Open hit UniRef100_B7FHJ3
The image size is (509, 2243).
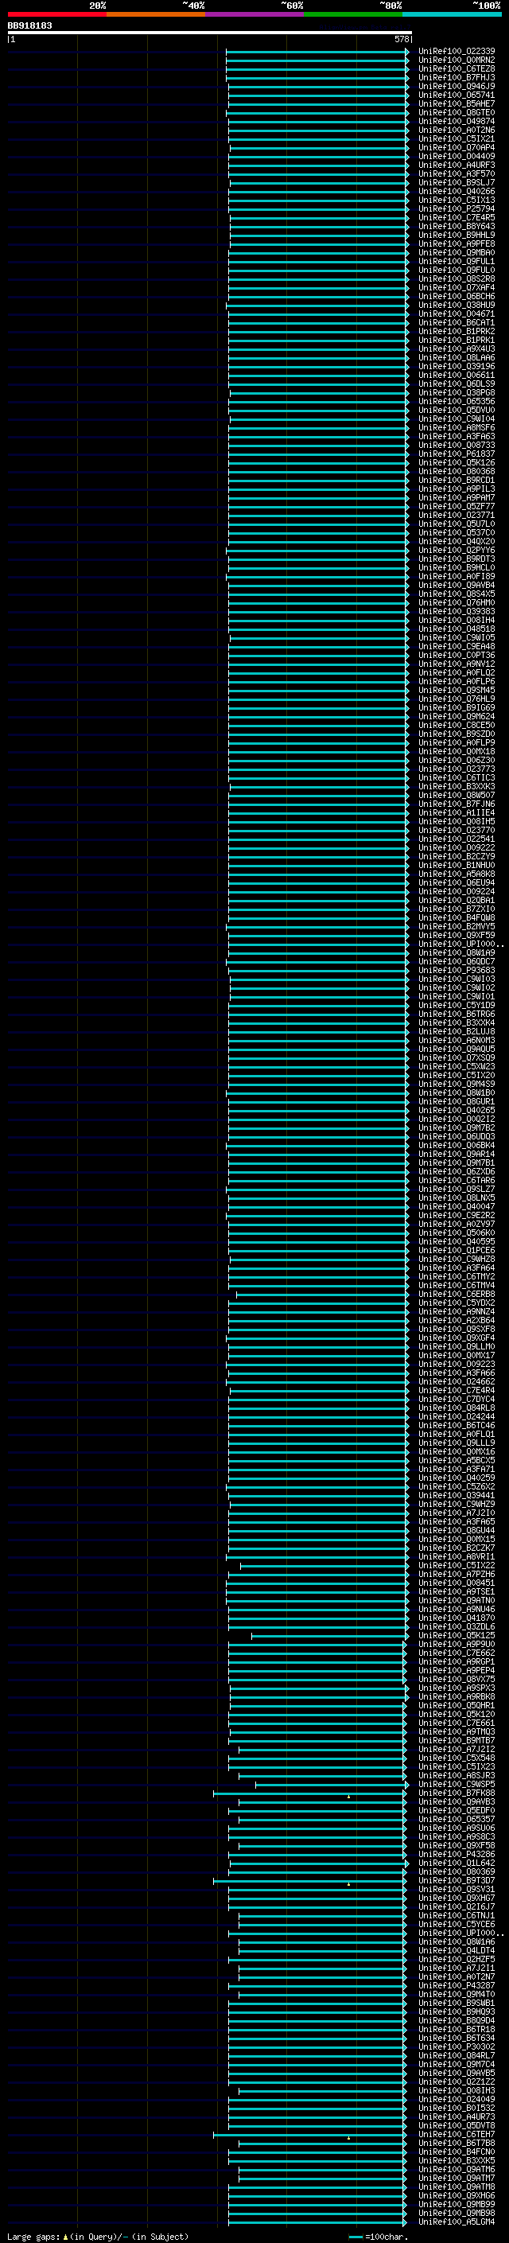pos(456,77)
